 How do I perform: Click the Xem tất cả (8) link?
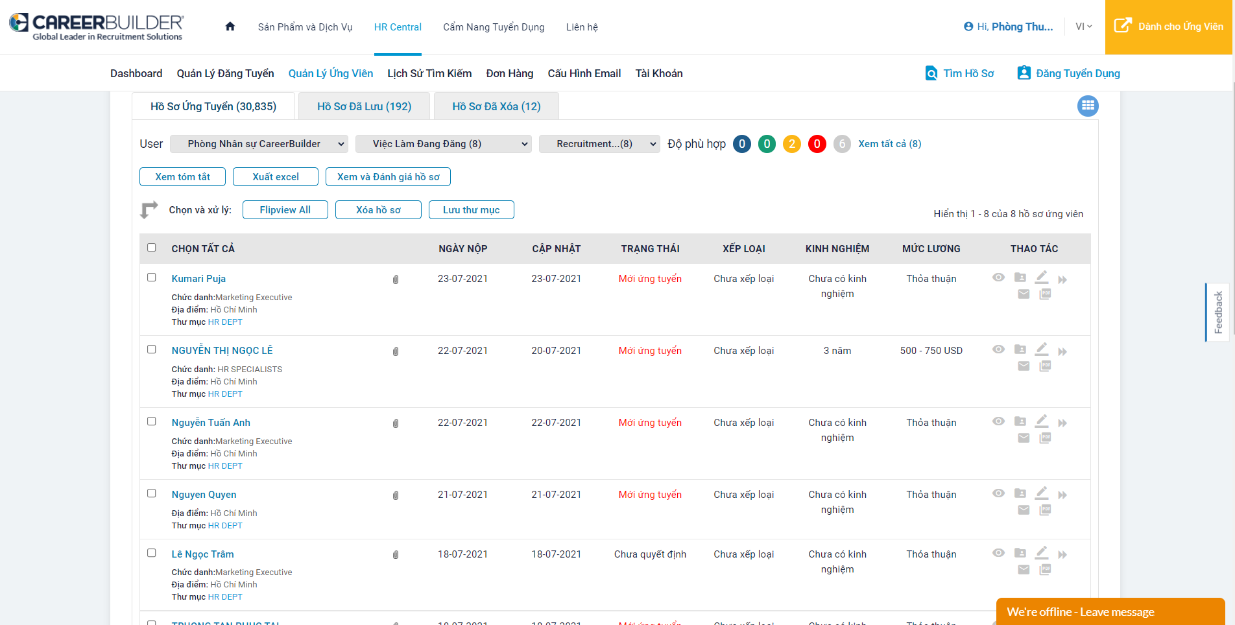click(890, 144)
